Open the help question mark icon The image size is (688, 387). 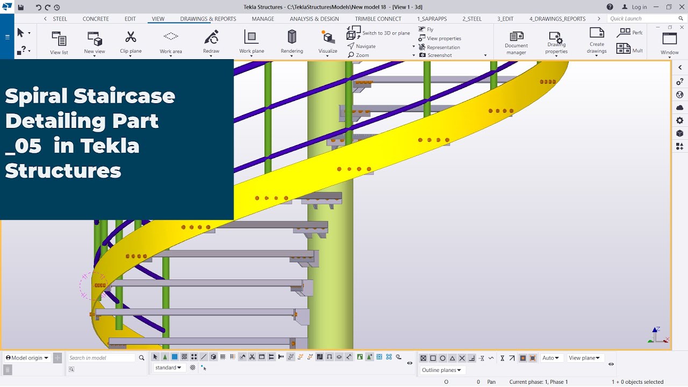pos(610,8)
